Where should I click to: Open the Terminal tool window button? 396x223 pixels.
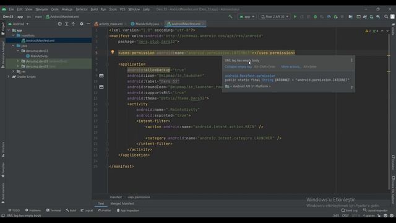click(54, 211)
